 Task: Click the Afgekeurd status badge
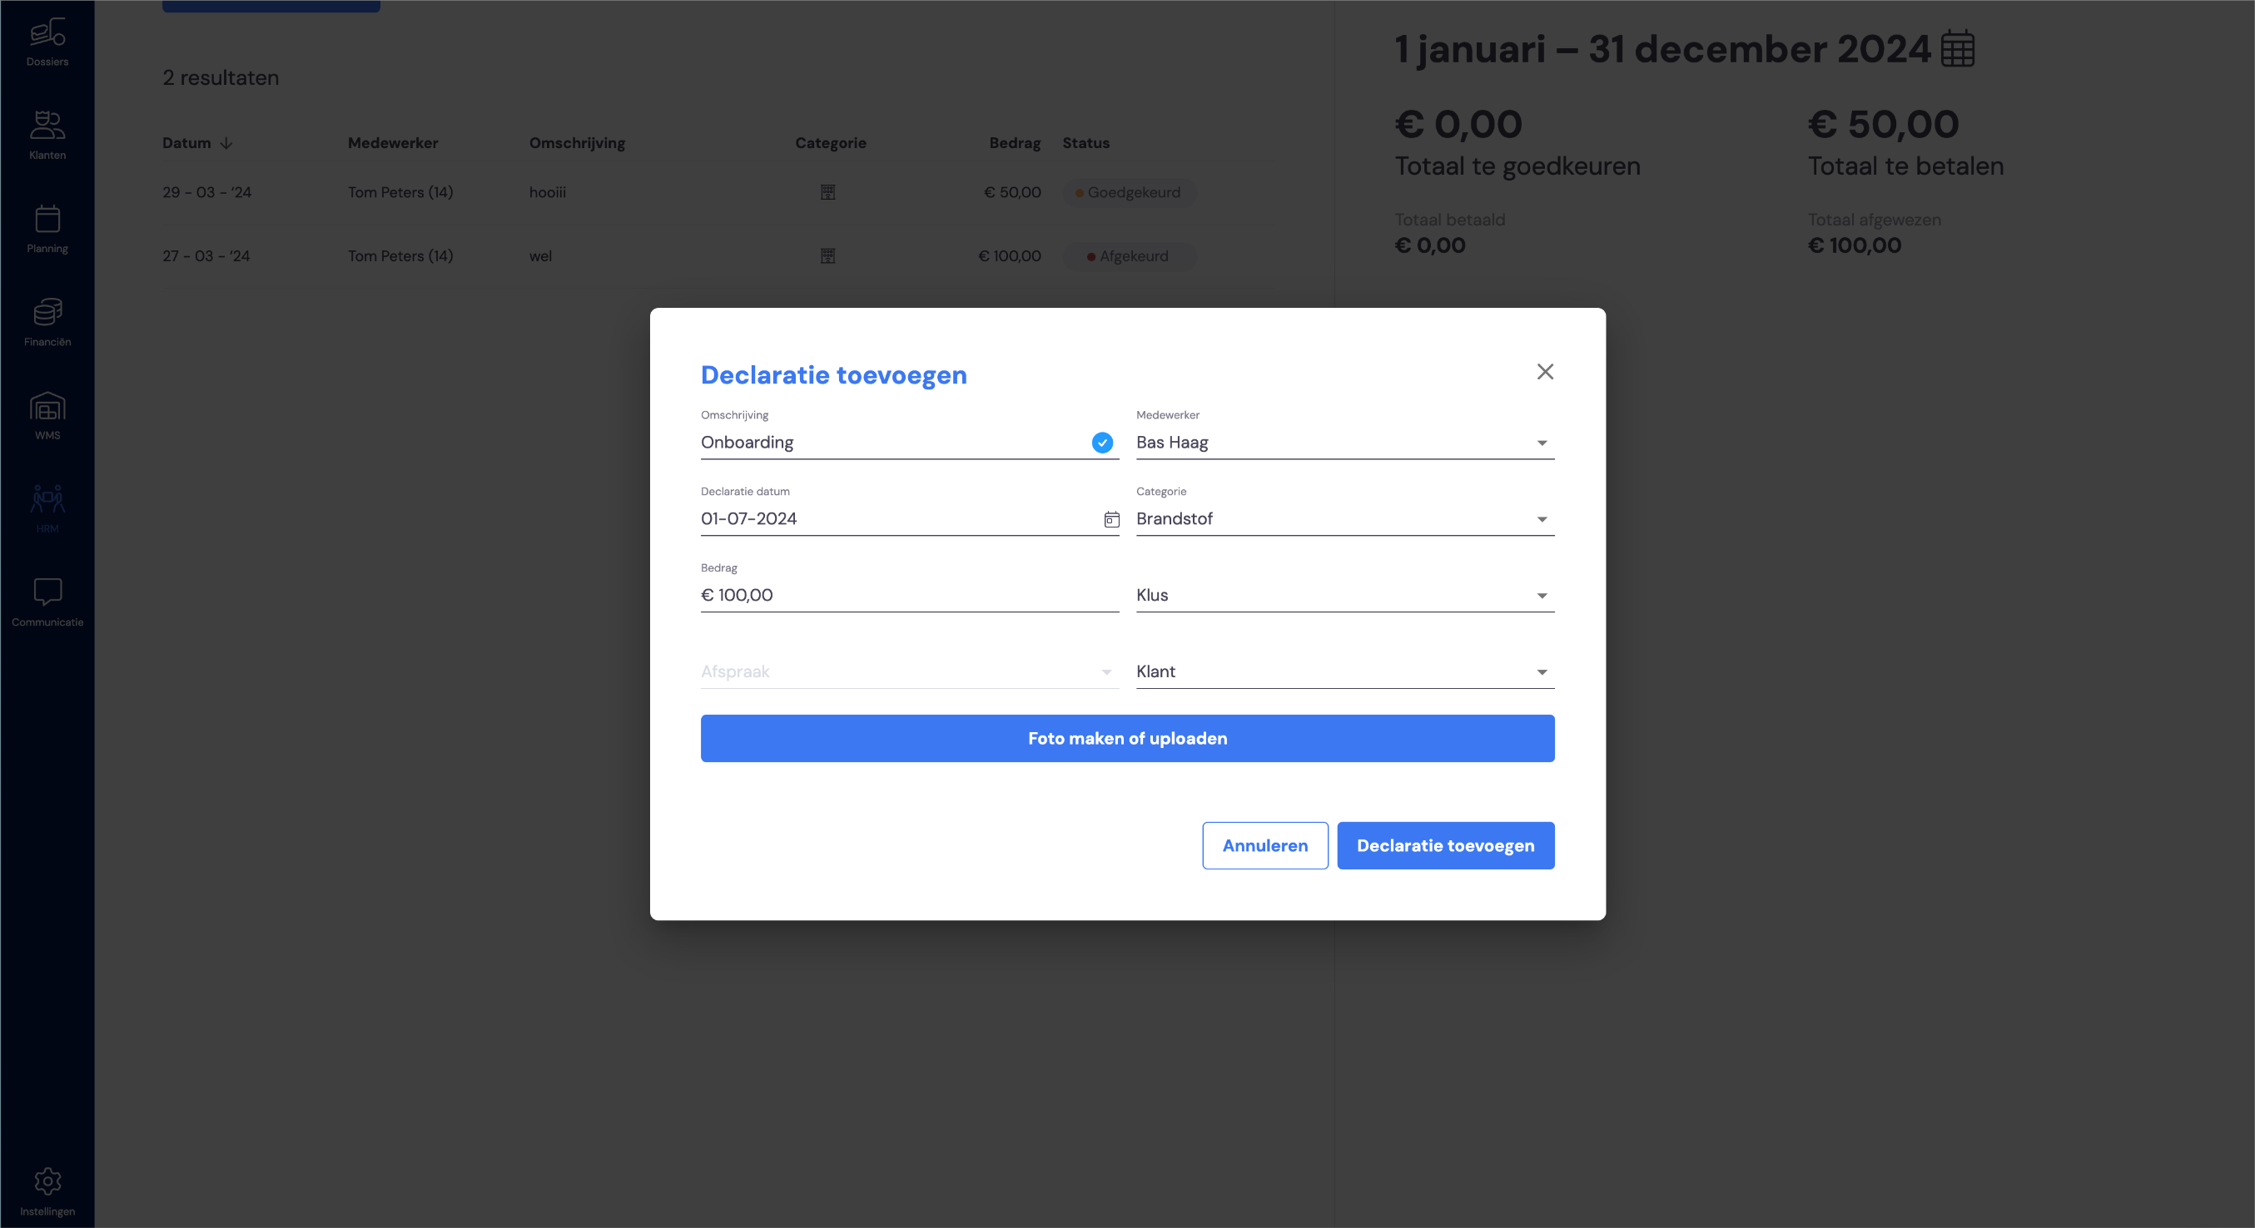(x=1130, y=256)
